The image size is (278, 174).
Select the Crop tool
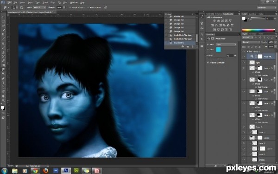coord(3,35)
